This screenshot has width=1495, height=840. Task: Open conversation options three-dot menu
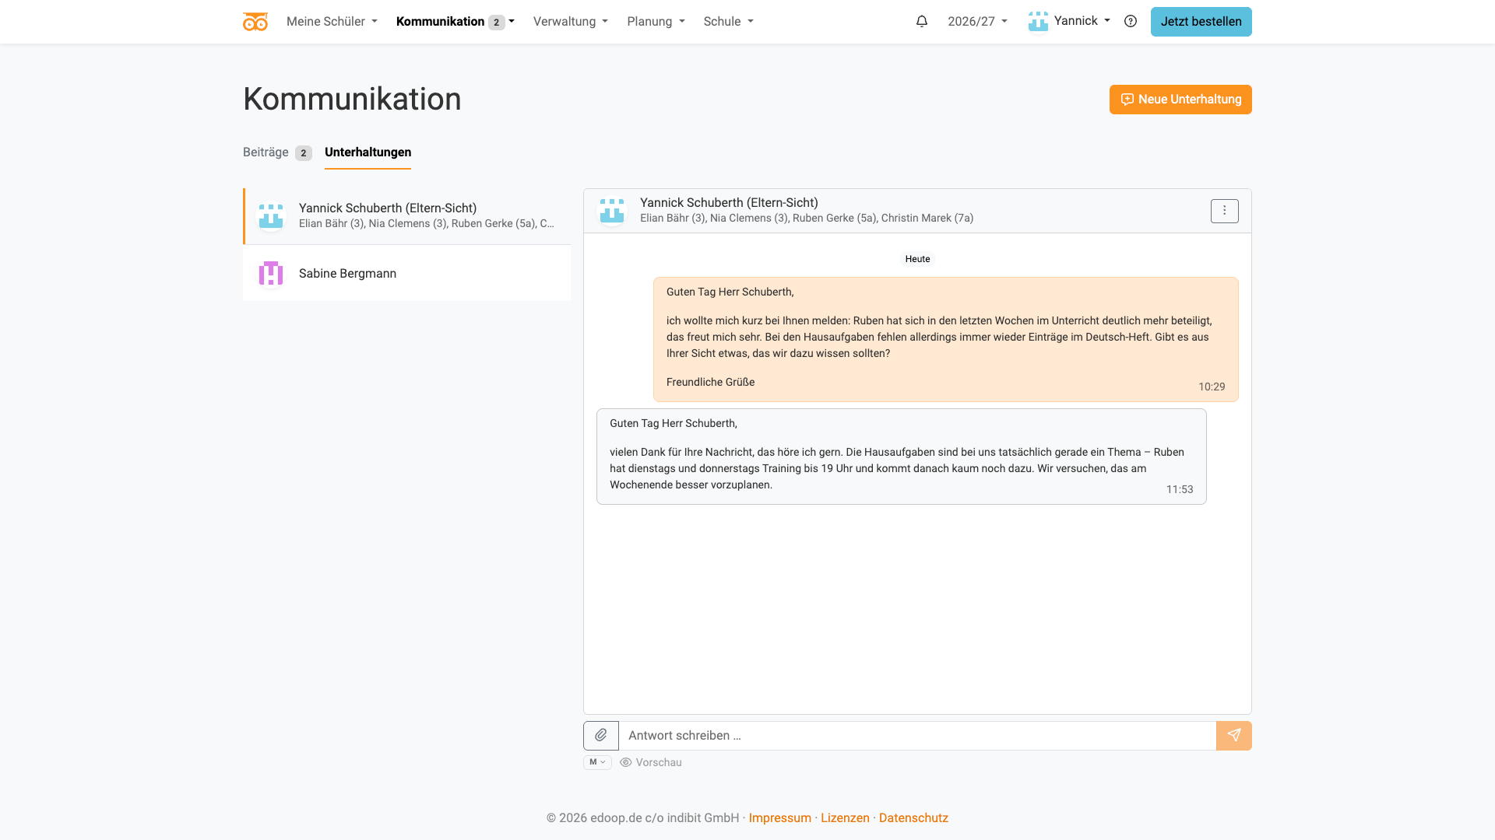1225,211
